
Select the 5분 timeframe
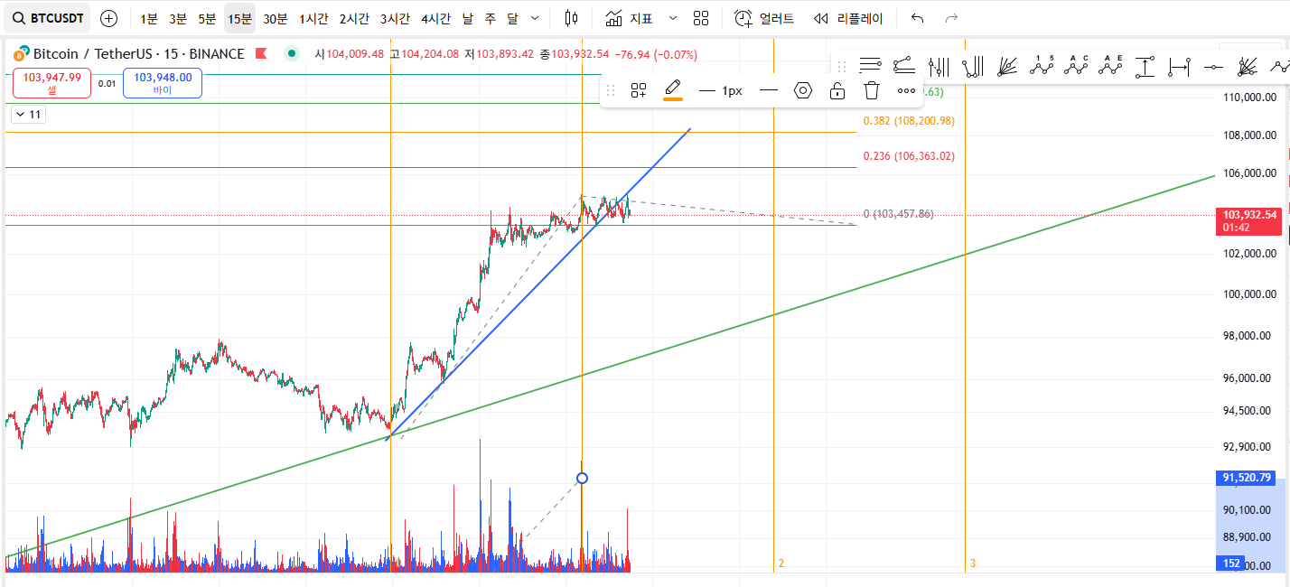click(207, 18)
